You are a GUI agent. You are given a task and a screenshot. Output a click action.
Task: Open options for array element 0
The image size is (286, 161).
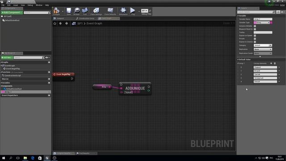(279, 68)
